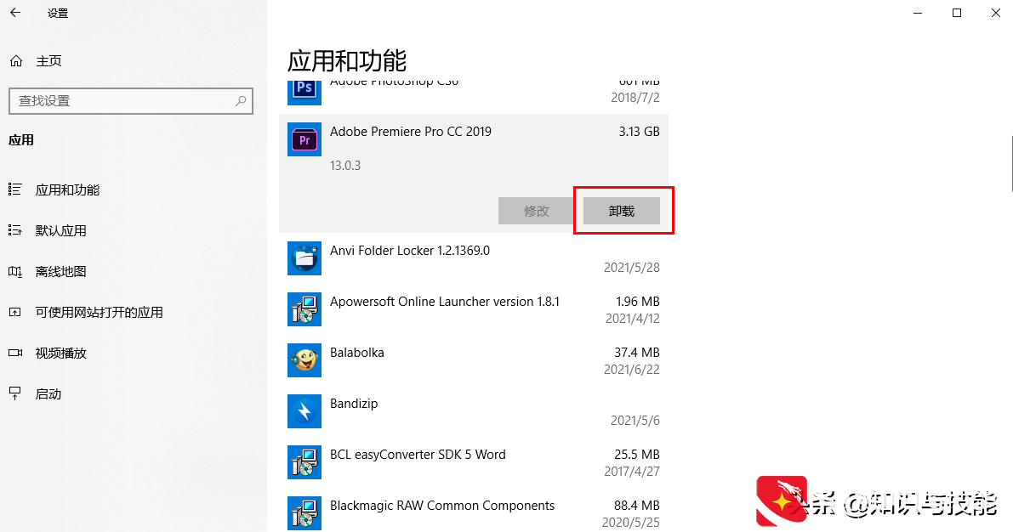
Task: Click the search magnifier in 查找设置
Action: pyautogui.click(x=241, y=101)
